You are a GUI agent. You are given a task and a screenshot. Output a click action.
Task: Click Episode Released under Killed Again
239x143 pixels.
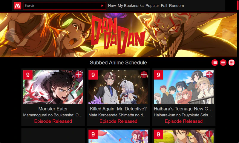tap(118, 121)
